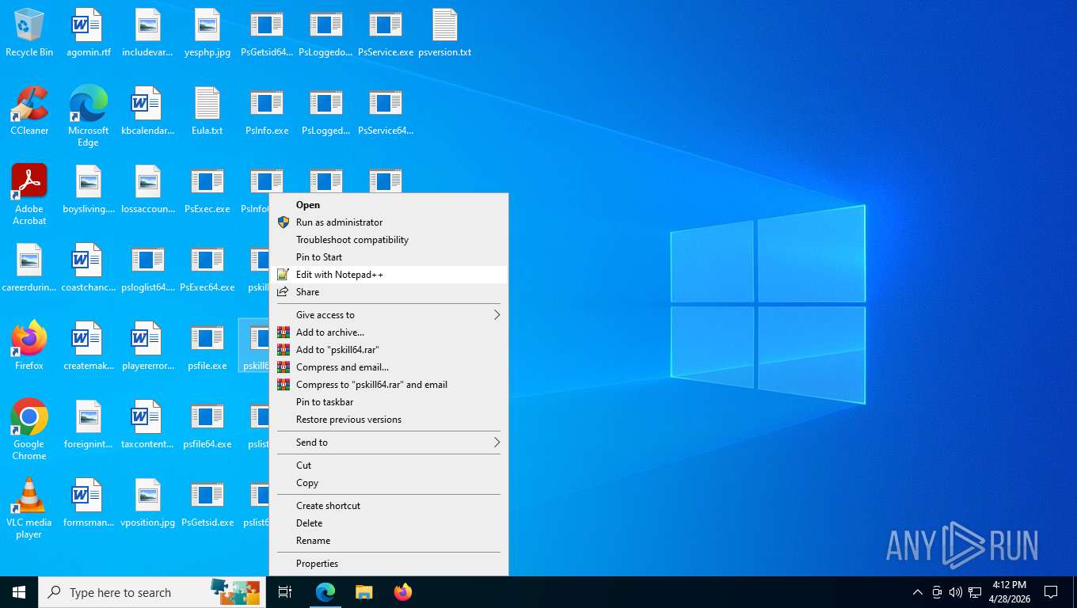Image resolution: width=1077 pixels, height=608 pixels.
Task: Select the PsExec.exe icon
Action: click(x=207, y=190)
